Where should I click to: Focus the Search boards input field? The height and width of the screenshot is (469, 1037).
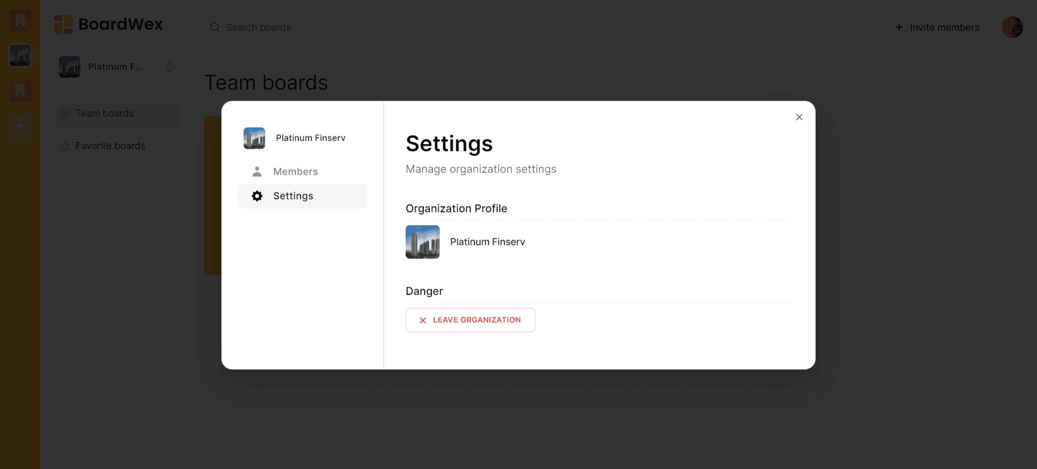click(378, 28)
